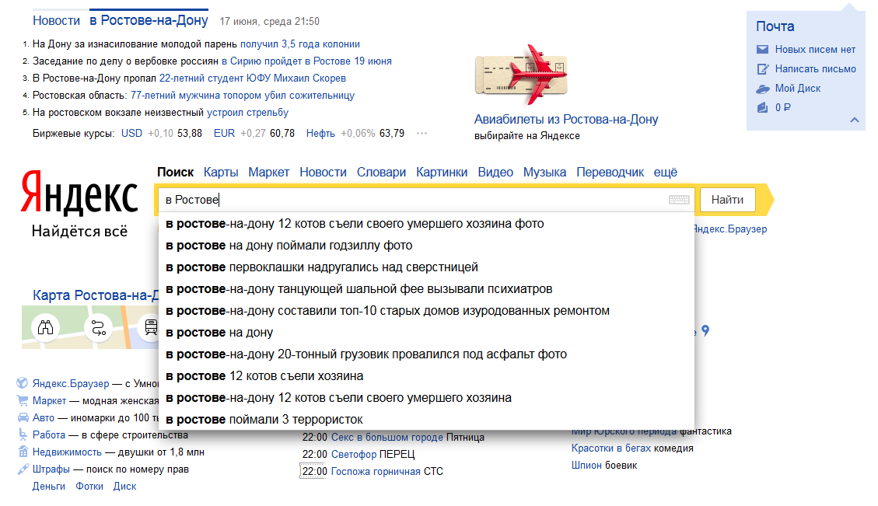The height and width of the screenshot is (506, 878).
Task: Click the binoculars icon on the map widget
Action: click(45, 327)
